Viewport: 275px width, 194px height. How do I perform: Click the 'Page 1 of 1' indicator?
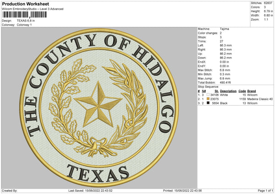coord(265,190)
